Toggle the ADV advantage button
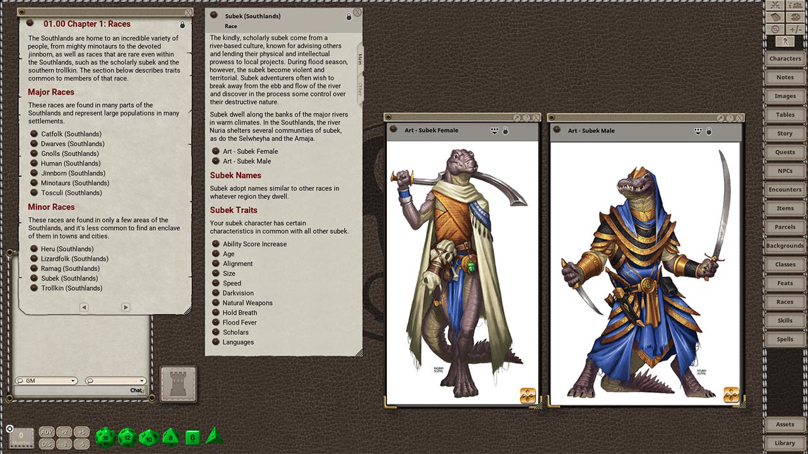808x454 pixels. tap(47, 432)
